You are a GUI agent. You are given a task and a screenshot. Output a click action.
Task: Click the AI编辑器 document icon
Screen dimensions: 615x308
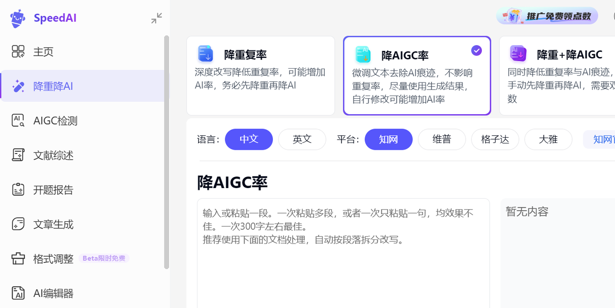18,293
